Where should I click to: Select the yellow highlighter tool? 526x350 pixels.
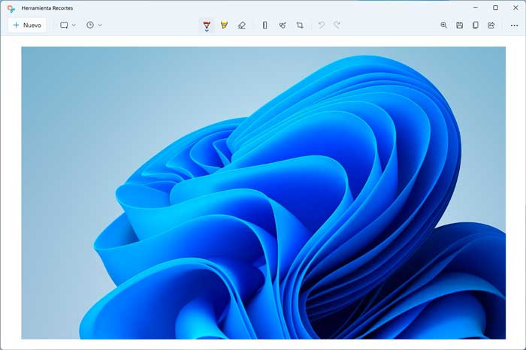pyautogui.click(x=224, y=25)
